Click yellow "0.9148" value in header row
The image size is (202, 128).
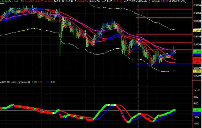(x=156, y=2)
